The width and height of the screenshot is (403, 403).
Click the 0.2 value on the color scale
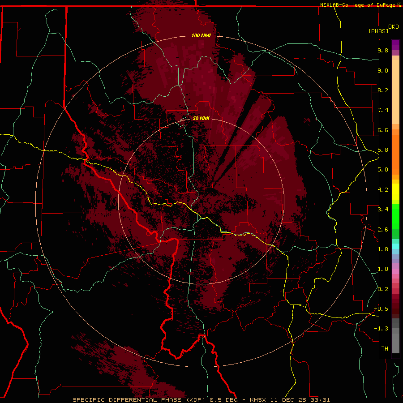click(x=383, y=289)
